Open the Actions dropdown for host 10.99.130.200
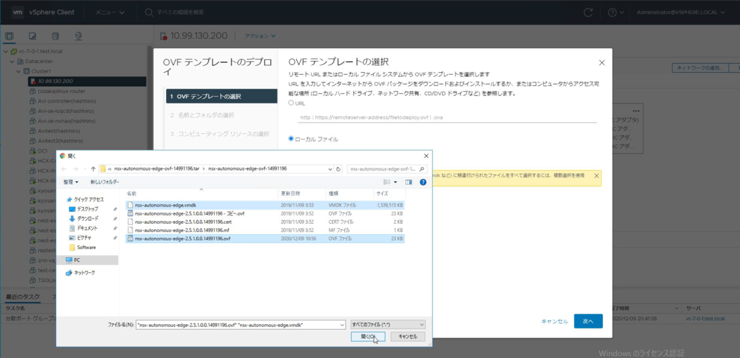The image size is (740, 358). [x=260, y=36]
